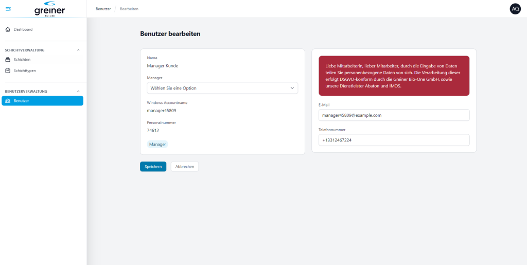Collapse the Schichtverwaltung section chevron
The width and height of the screenshot is (527, 265).
pos(78,50)
